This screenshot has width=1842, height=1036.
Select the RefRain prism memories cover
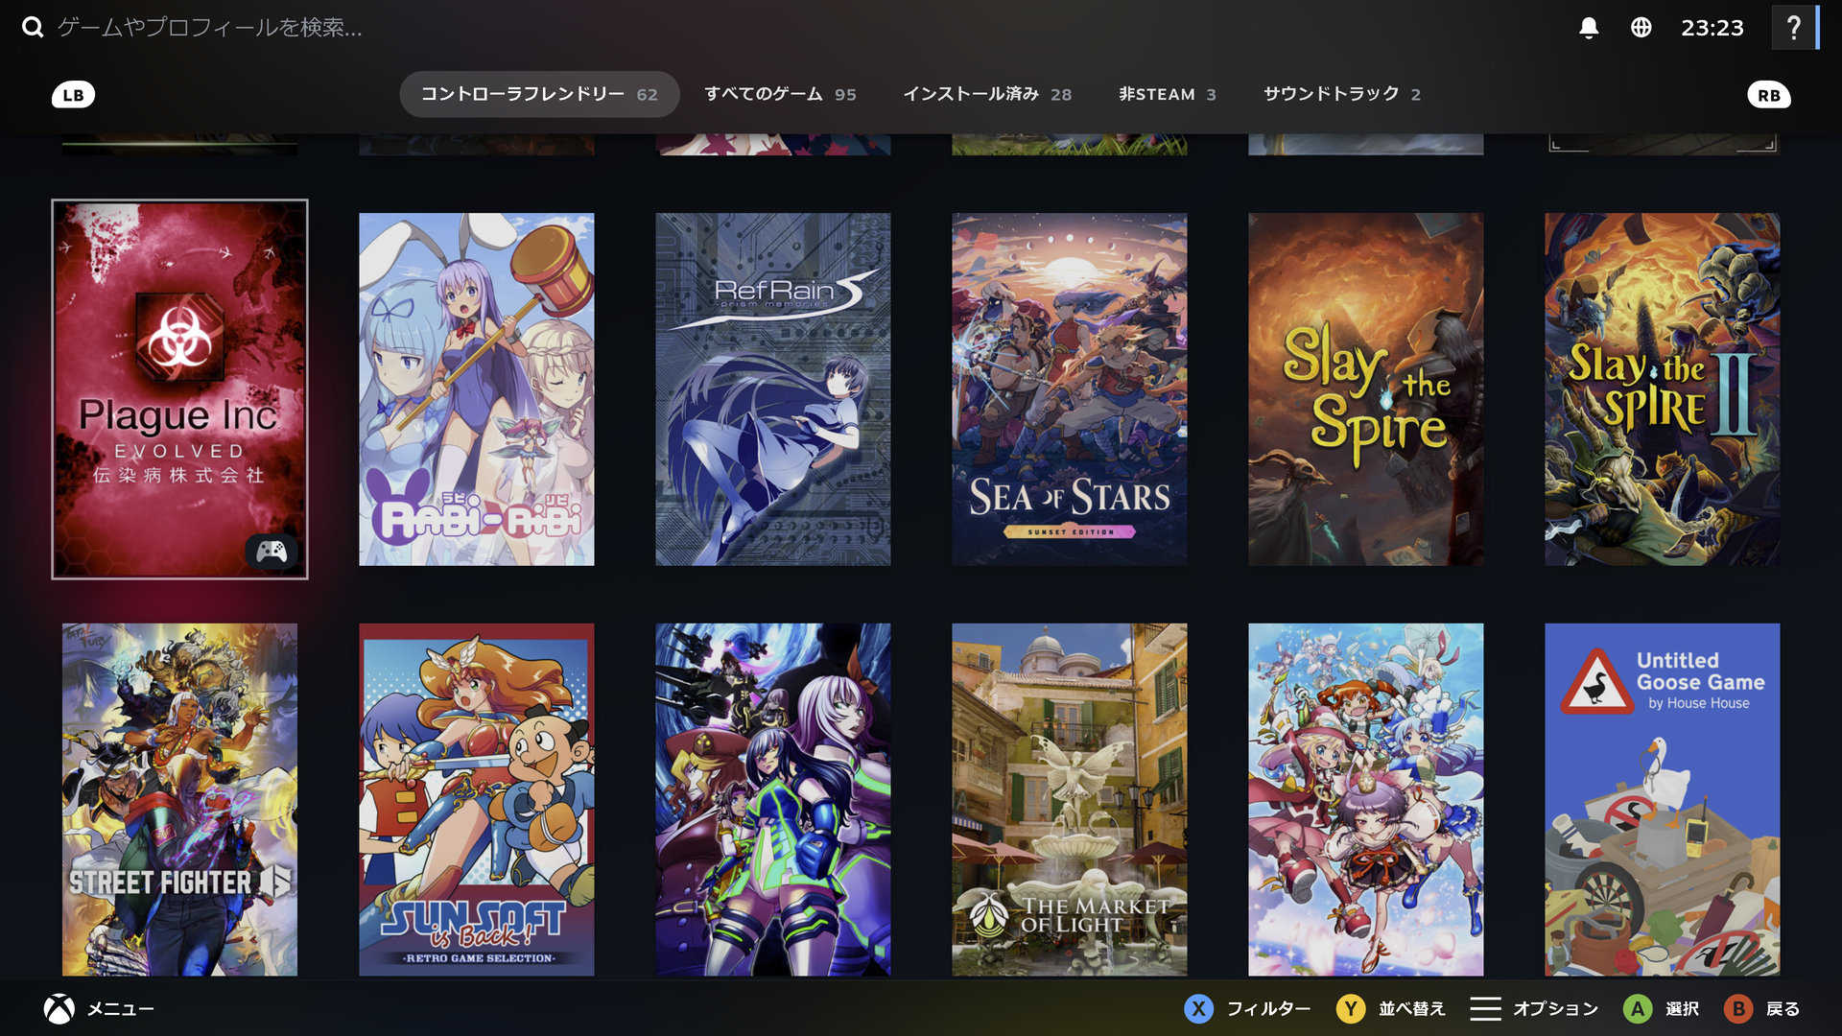tap(773, 389)
